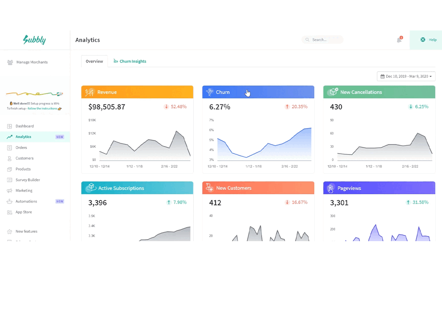Click the setup progress rocket bar
Viewport: 442px width, 325px height.
(x=35, y=94)
